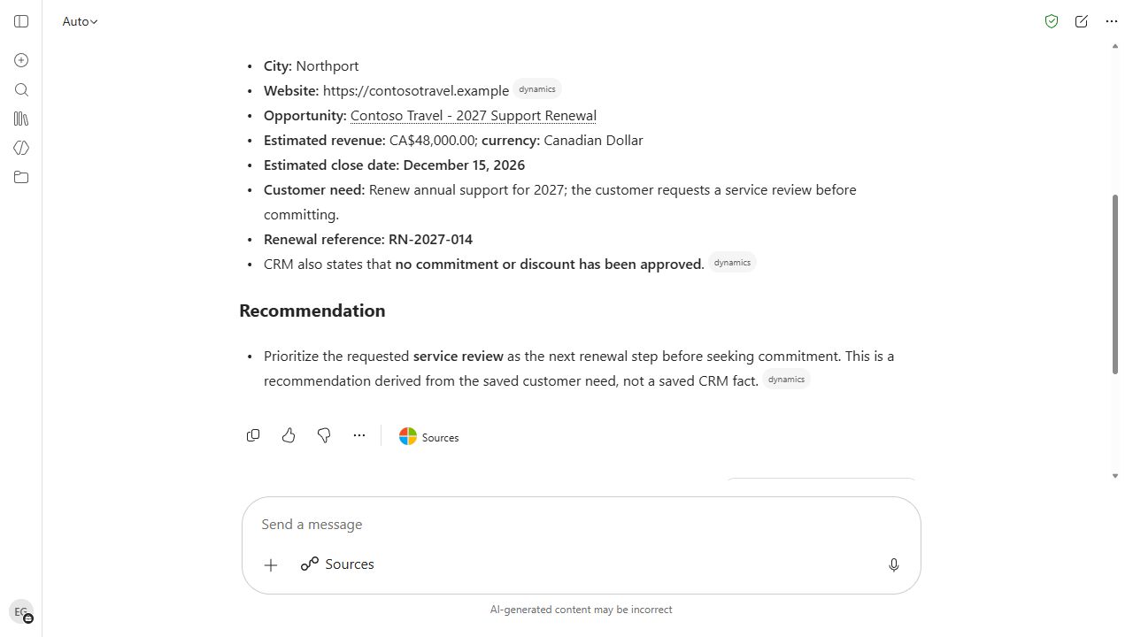
Task: Click 'AI-generated content may be incorrect' notice
Action: 582,610
